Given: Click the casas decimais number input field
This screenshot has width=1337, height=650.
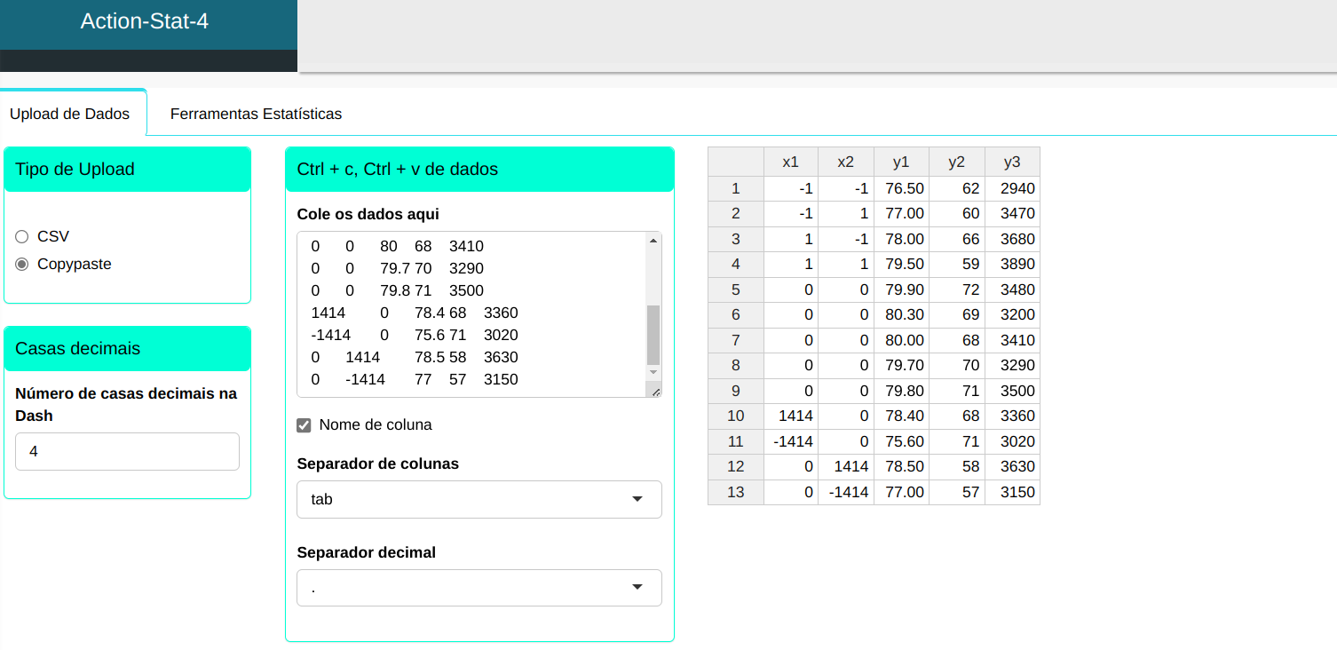Looking at the screenshot, I should click(127, 451).
